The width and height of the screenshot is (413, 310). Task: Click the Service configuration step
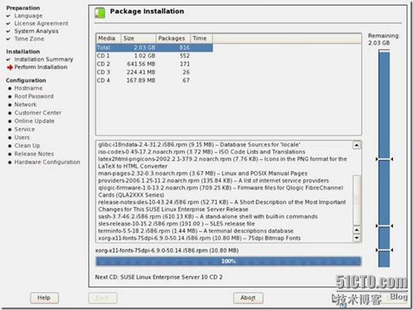tap(24, 129)
